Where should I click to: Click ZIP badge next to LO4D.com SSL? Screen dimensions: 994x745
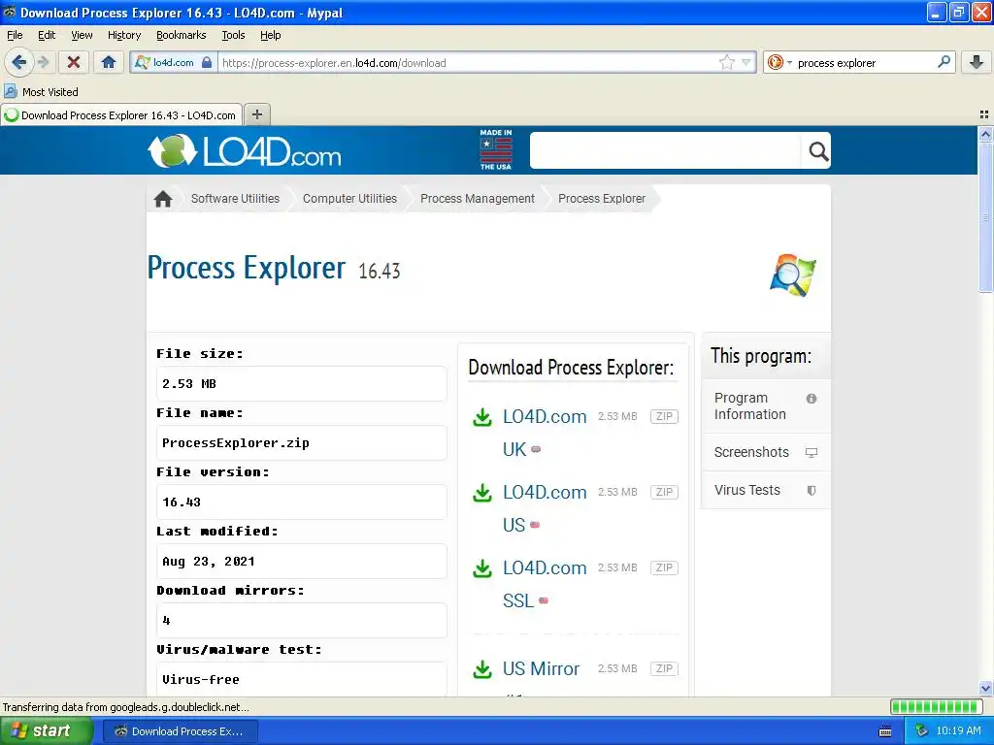[x=664, y=567]
